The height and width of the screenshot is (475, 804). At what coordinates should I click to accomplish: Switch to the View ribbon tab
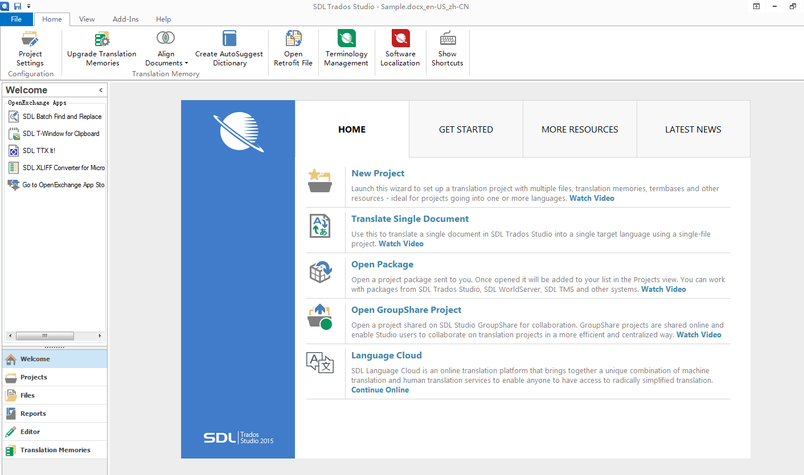pyautogui.click(x=87, y=19)
